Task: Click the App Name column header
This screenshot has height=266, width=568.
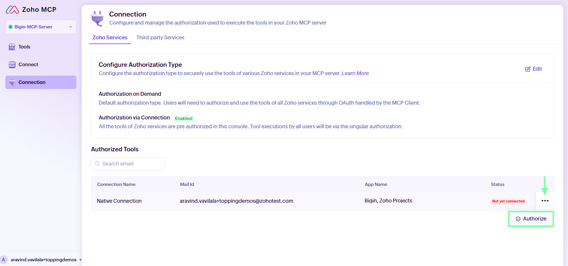Action: (x=376, y=184)
